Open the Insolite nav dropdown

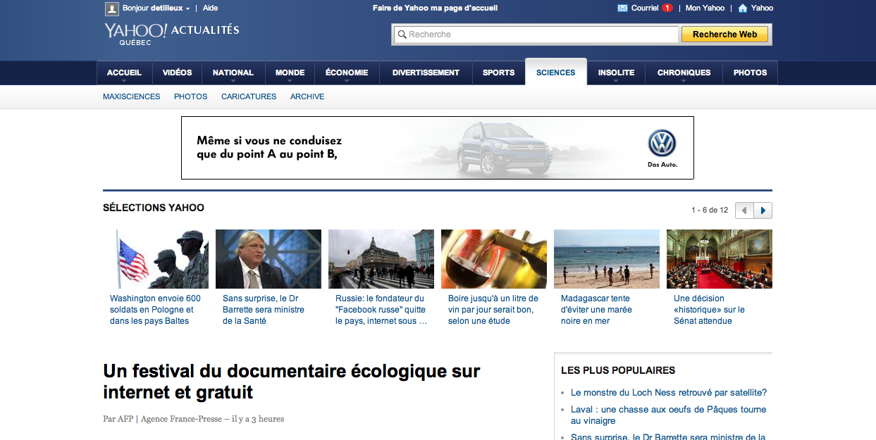[x=616, y=73]
